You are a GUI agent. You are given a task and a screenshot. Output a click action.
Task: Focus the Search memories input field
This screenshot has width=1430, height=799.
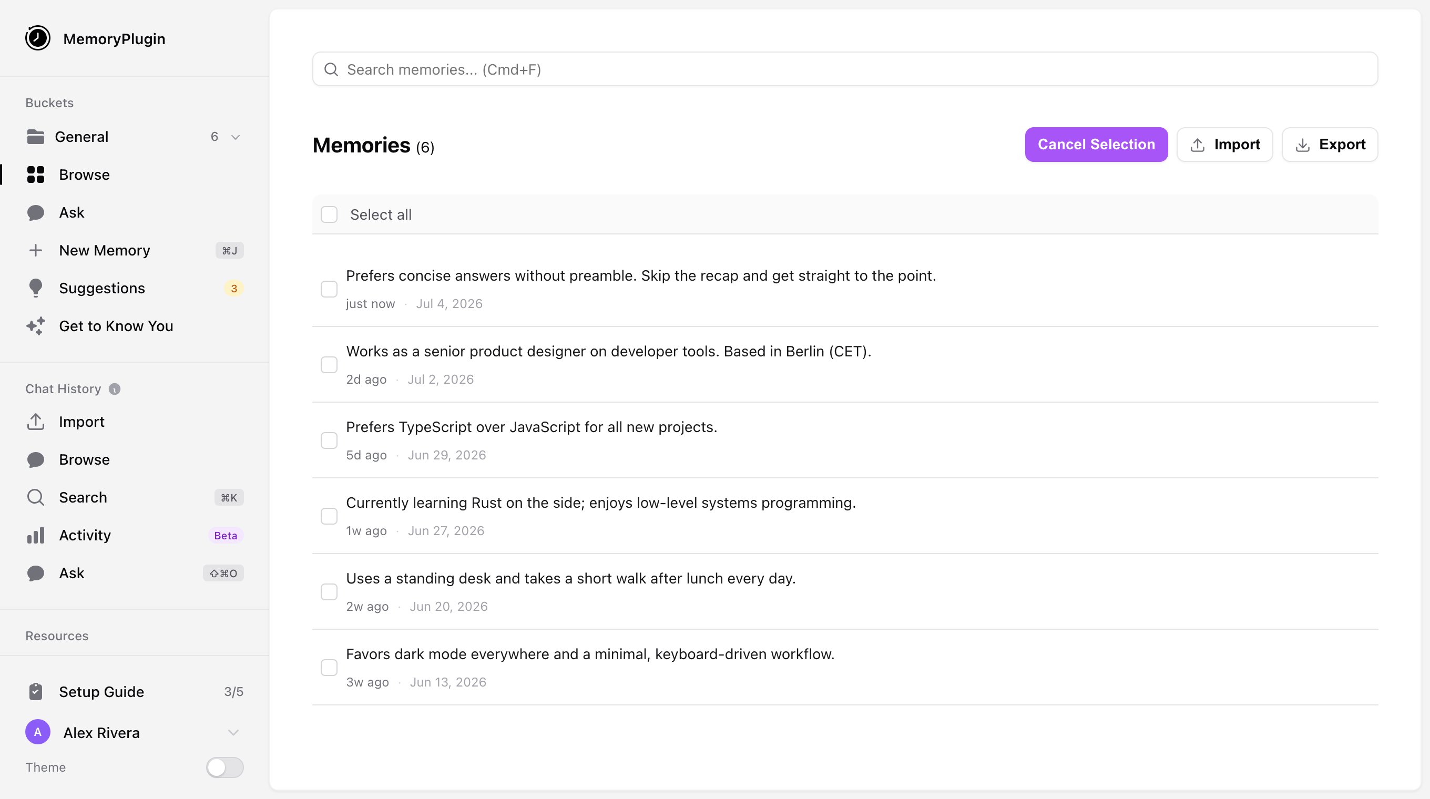point(845,69)
